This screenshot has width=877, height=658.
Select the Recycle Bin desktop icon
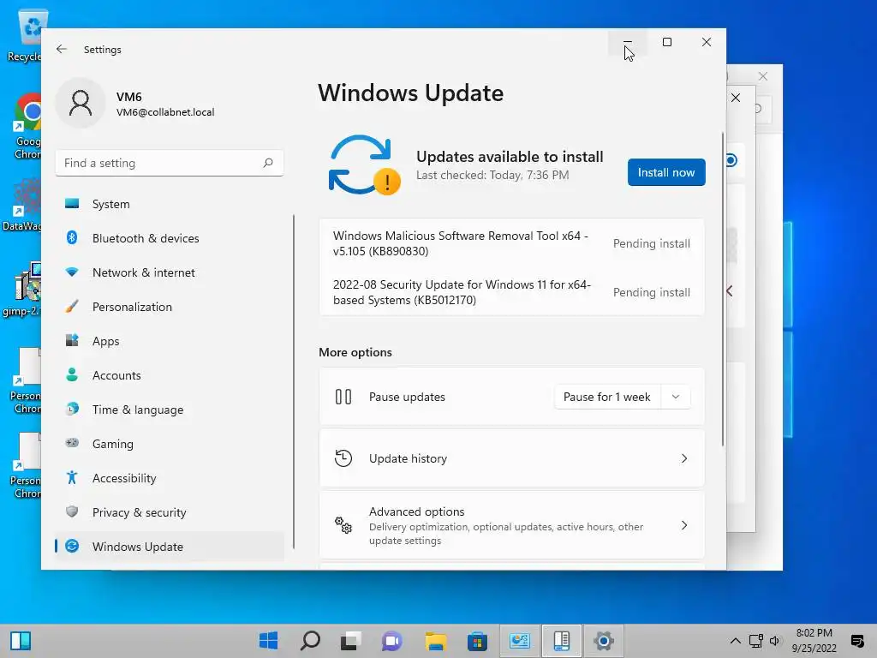point(25,36)
